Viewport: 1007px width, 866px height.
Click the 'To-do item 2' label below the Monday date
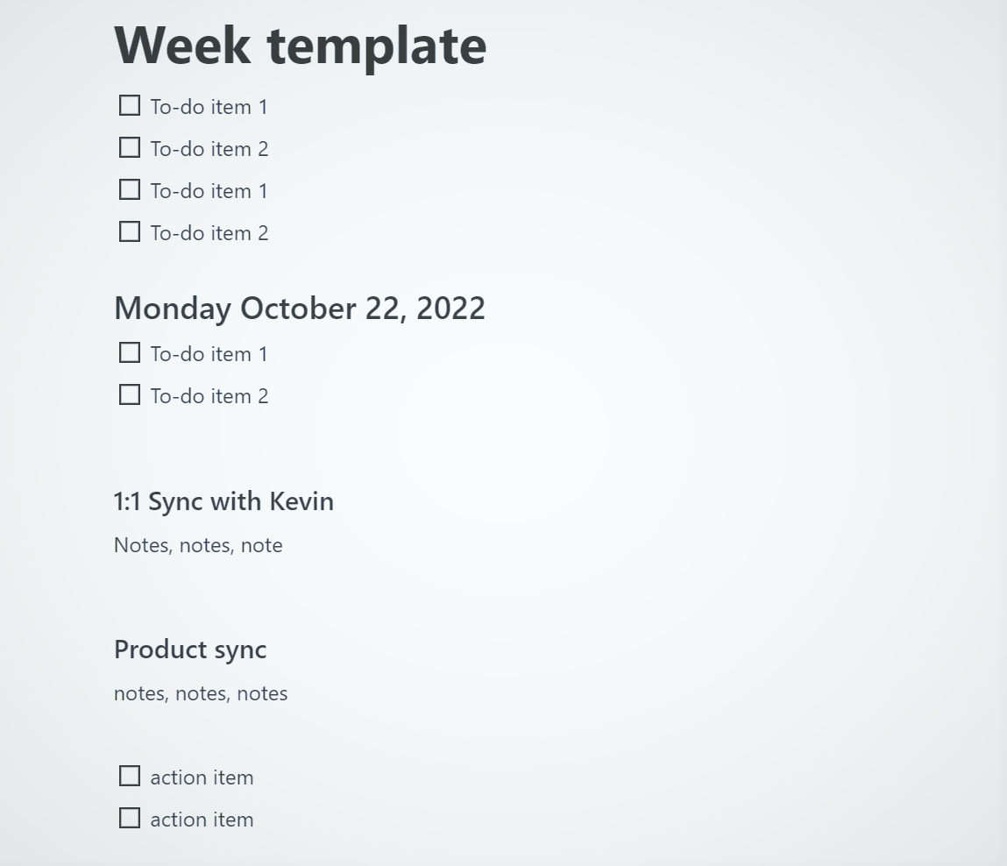[209, 395]
